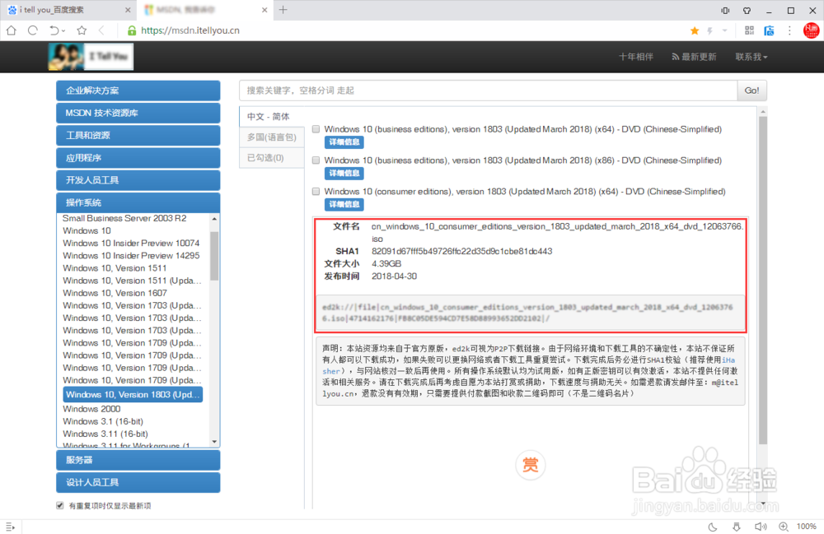
Task: Click 详细信息 under business editions x64
Action: [x=344, y=142]
